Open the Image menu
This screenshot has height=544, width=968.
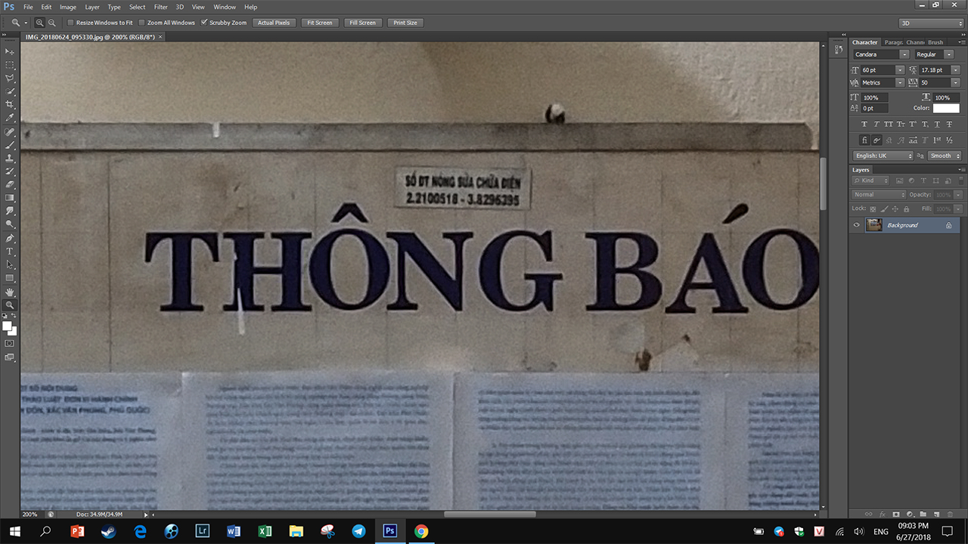(68, 7)
